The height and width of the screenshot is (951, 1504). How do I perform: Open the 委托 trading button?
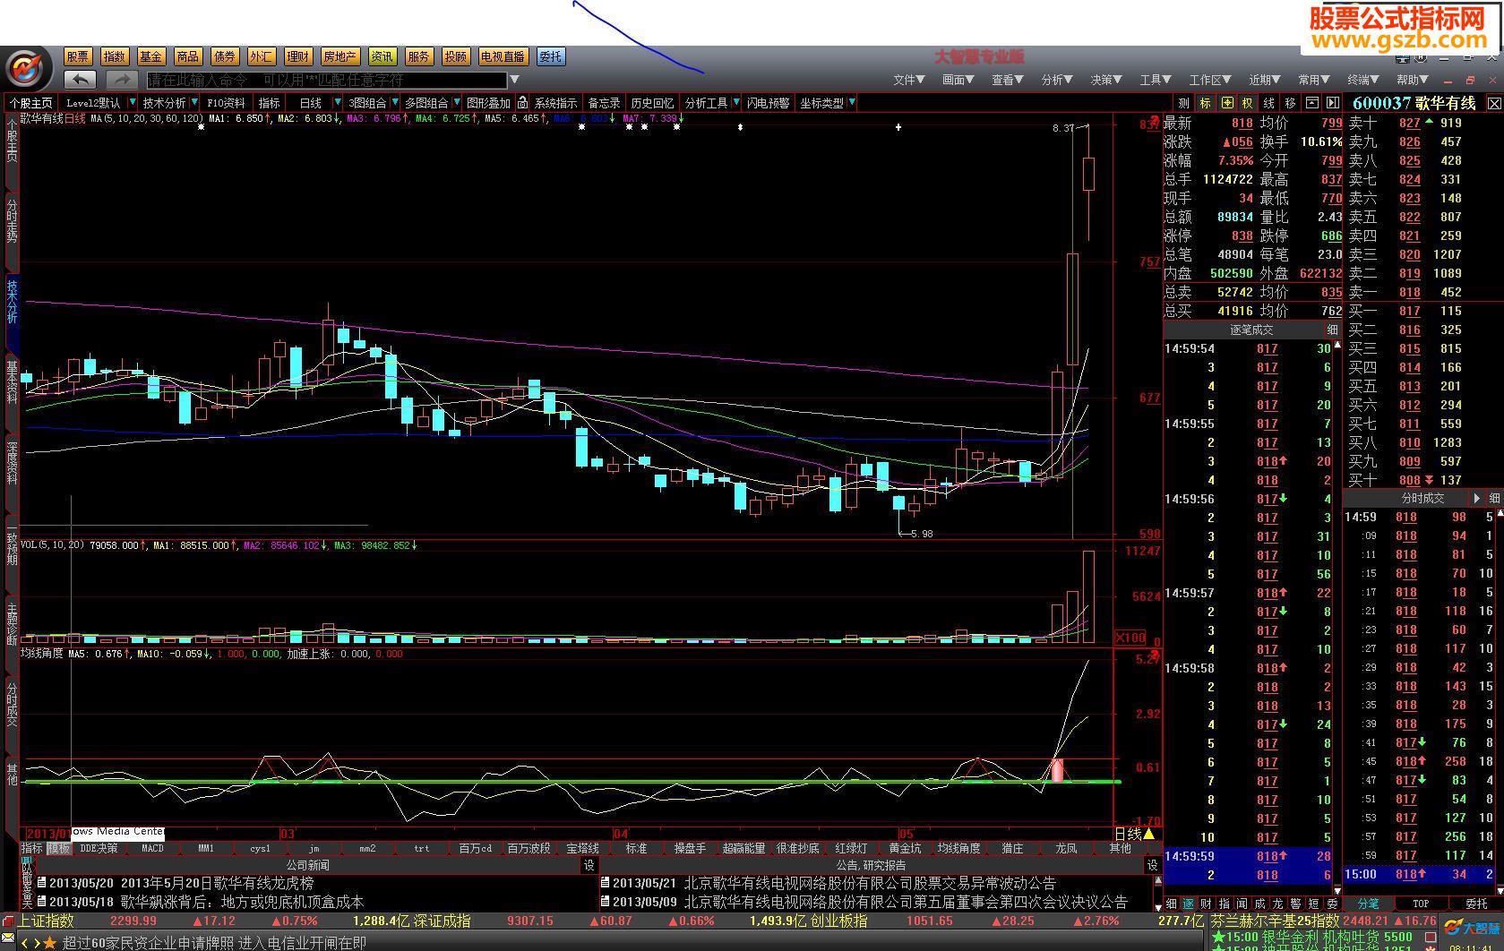pyautogui.click(x=550, y=56)
